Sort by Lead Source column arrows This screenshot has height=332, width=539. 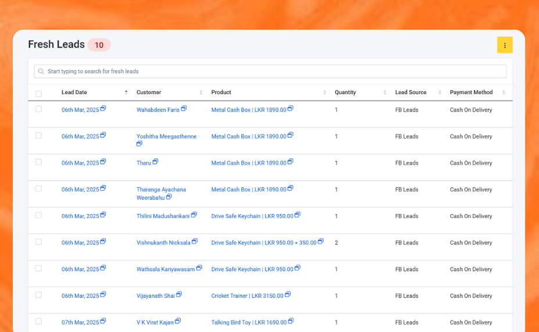click(x=440, y=92)
